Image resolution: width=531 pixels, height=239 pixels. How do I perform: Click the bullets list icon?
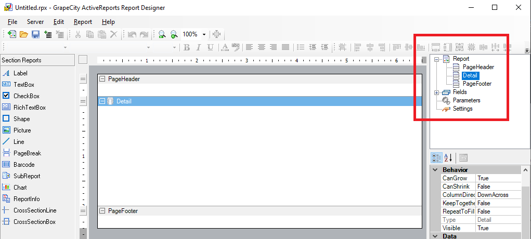click(x=301, y=47)
